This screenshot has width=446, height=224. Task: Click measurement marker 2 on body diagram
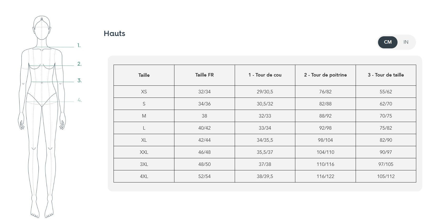(79, 64)
